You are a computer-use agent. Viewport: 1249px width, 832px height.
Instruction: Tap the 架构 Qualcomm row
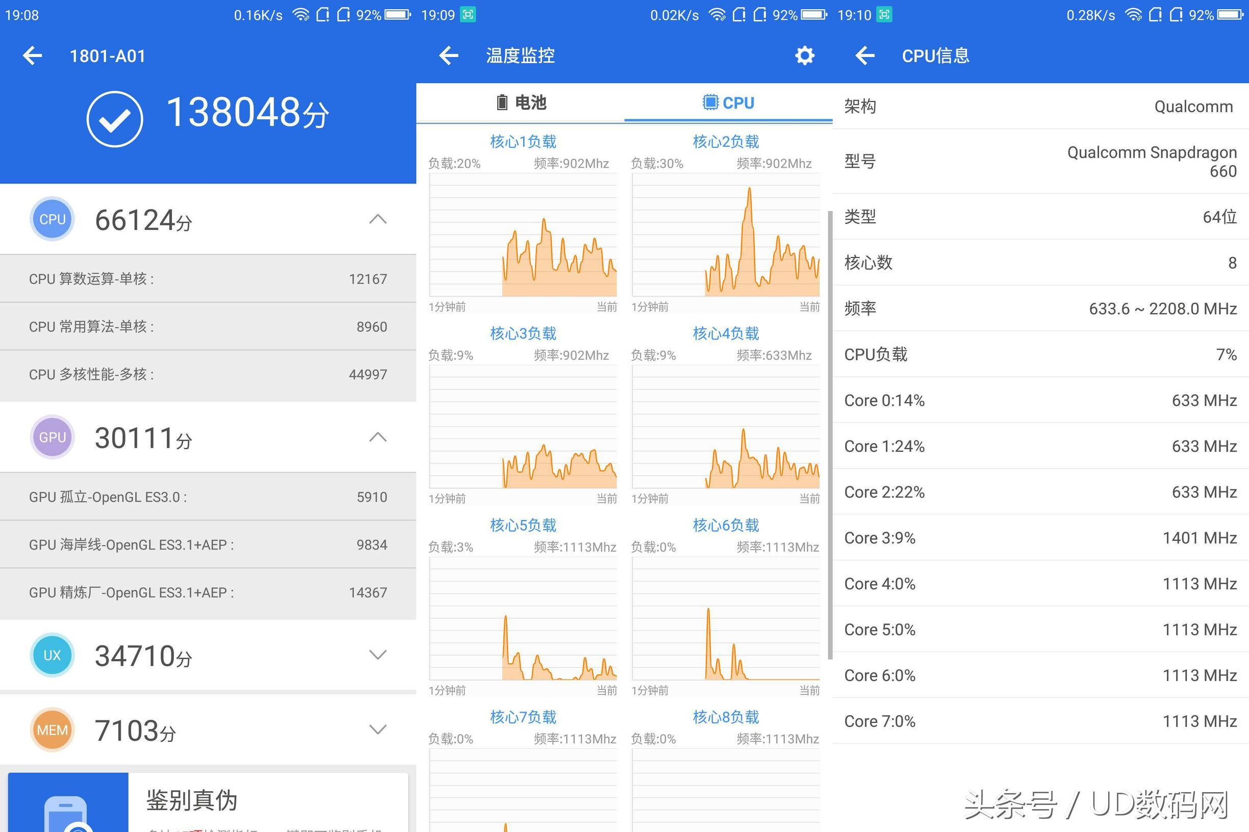(x=1040, y=106)
